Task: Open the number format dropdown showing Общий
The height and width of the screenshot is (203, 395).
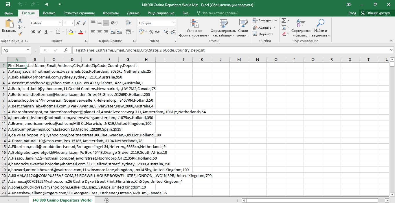Action: click(x=174, y=23)
